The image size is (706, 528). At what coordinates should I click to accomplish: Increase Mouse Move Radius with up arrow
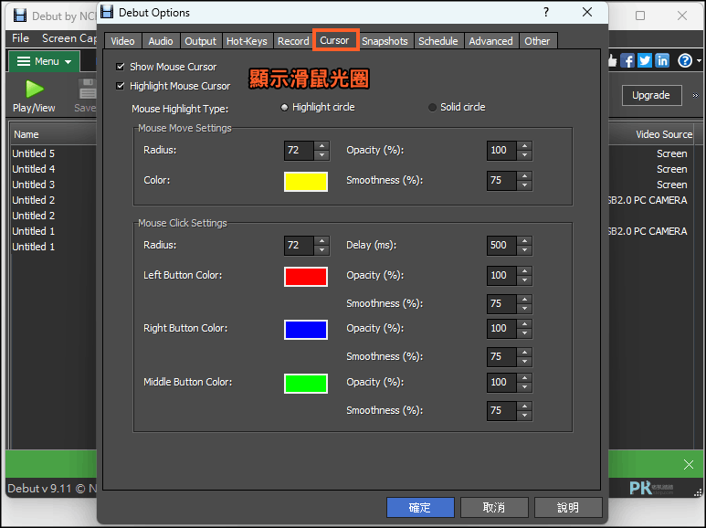[321, 146]
